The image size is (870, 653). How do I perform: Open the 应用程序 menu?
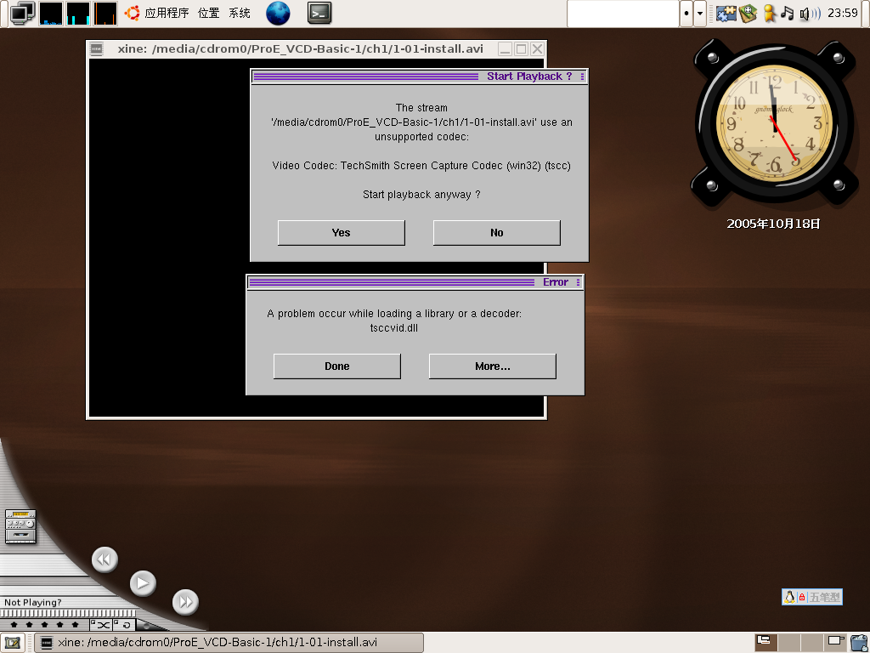coord(167,13)
